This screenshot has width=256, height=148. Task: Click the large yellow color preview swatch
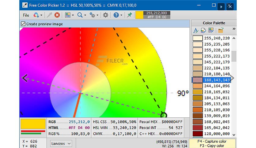tap(33, 124)
